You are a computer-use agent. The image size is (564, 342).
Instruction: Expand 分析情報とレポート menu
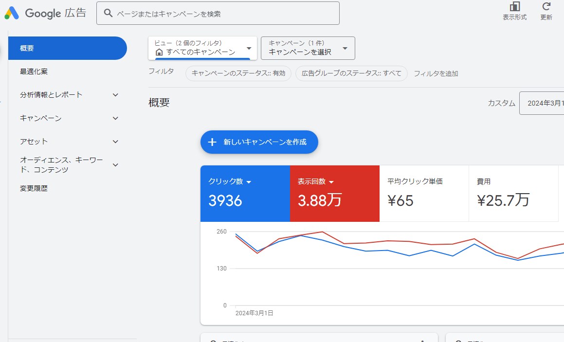click(x=115, y=95)
